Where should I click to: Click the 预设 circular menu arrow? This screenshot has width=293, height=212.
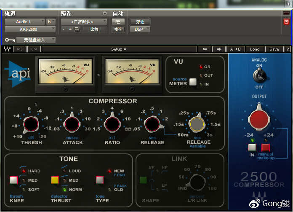(x=105, y=13)
